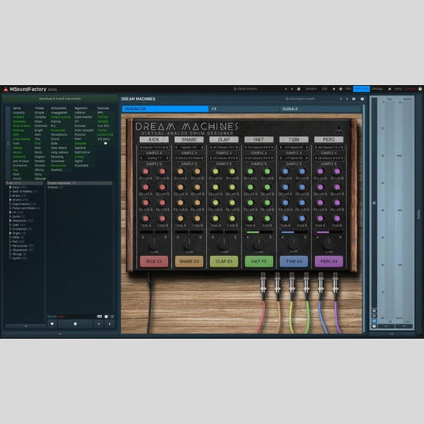Toggle the CLAP channel header button
Image resolution: width=424 pixels, height=424 pixels.
point(224,139)
